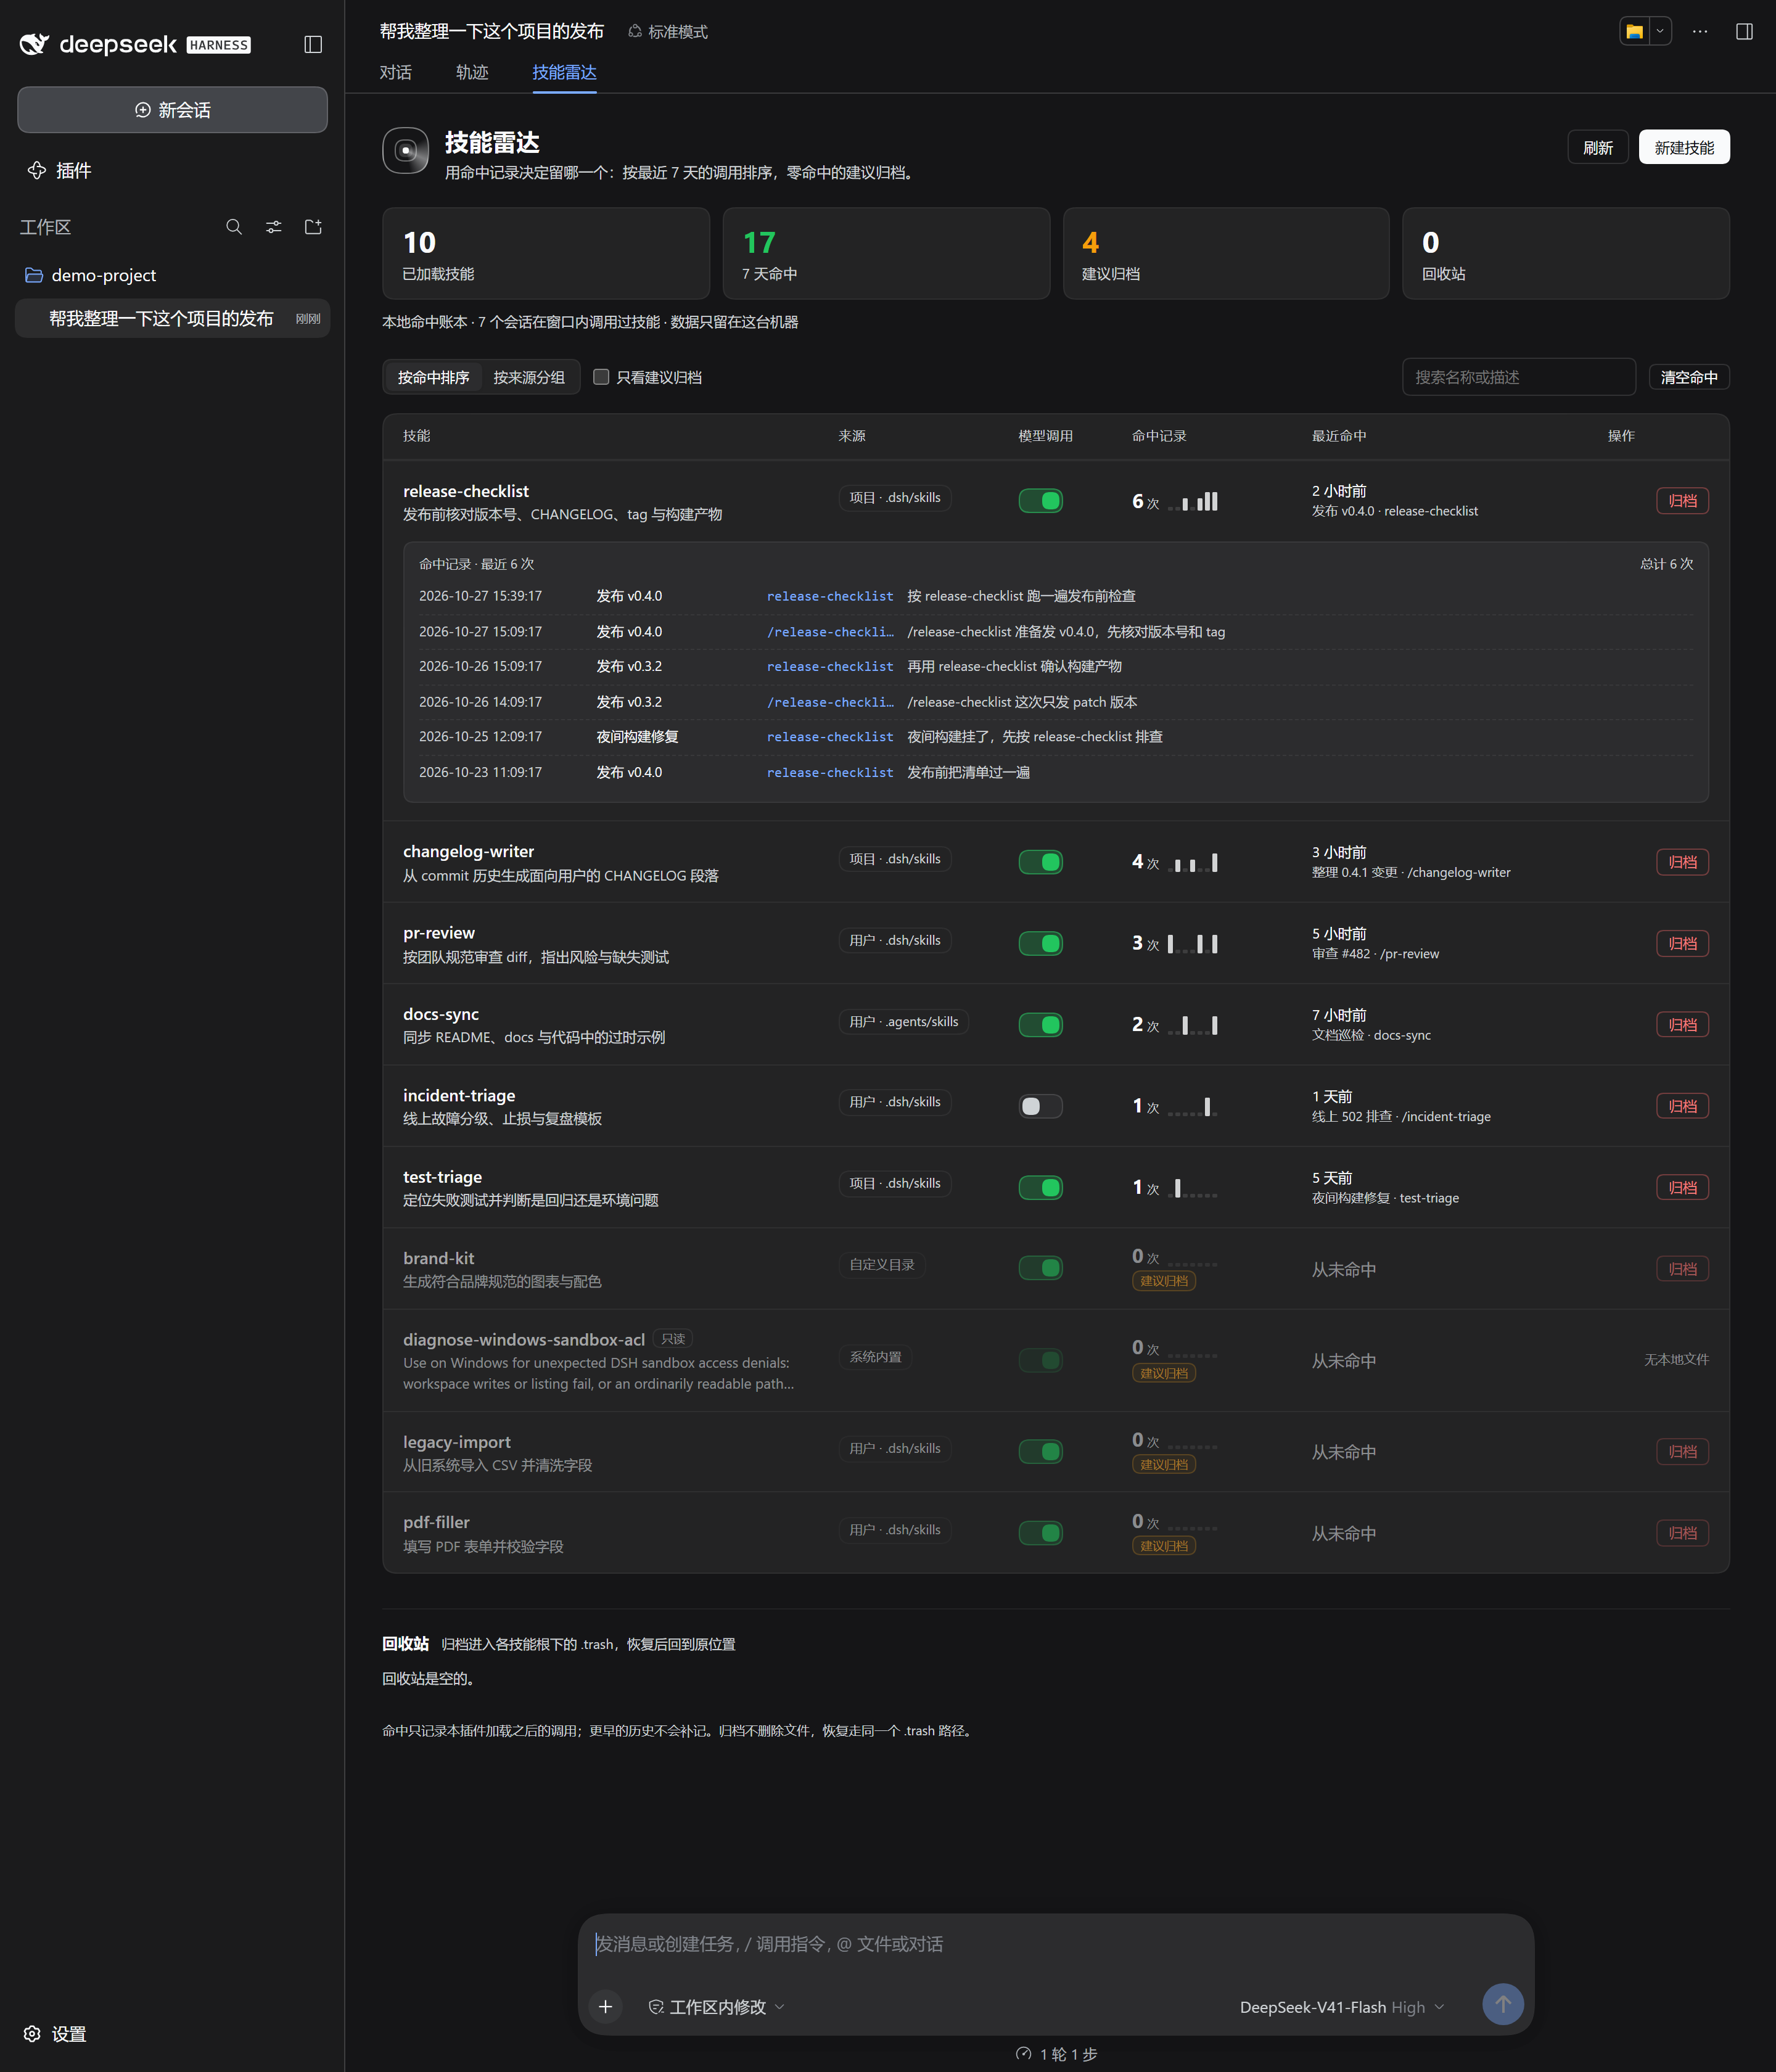Viewport: 1776px width, 2072px height.
Task: Turn off the pr-review toggle
Action: 1040,943
